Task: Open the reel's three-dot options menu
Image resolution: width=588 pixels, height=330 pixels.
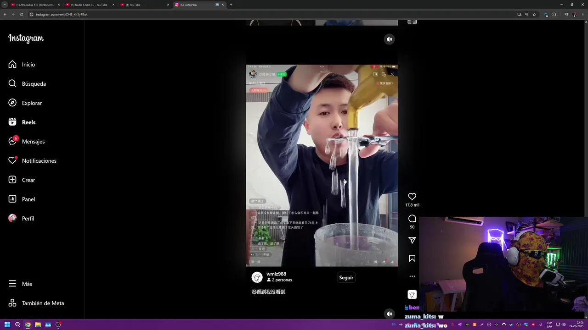Action: pyautogui.click(x=412, y=276)
